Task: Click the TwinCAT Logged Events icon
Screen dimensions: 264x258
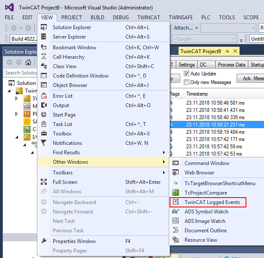Action: click(176, 202)
